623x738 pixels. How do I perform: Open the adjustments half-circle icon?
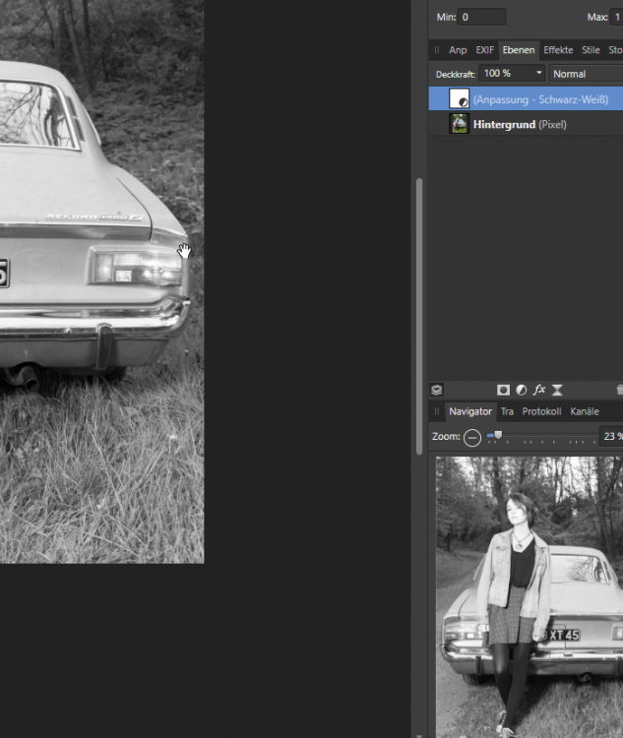521,390
